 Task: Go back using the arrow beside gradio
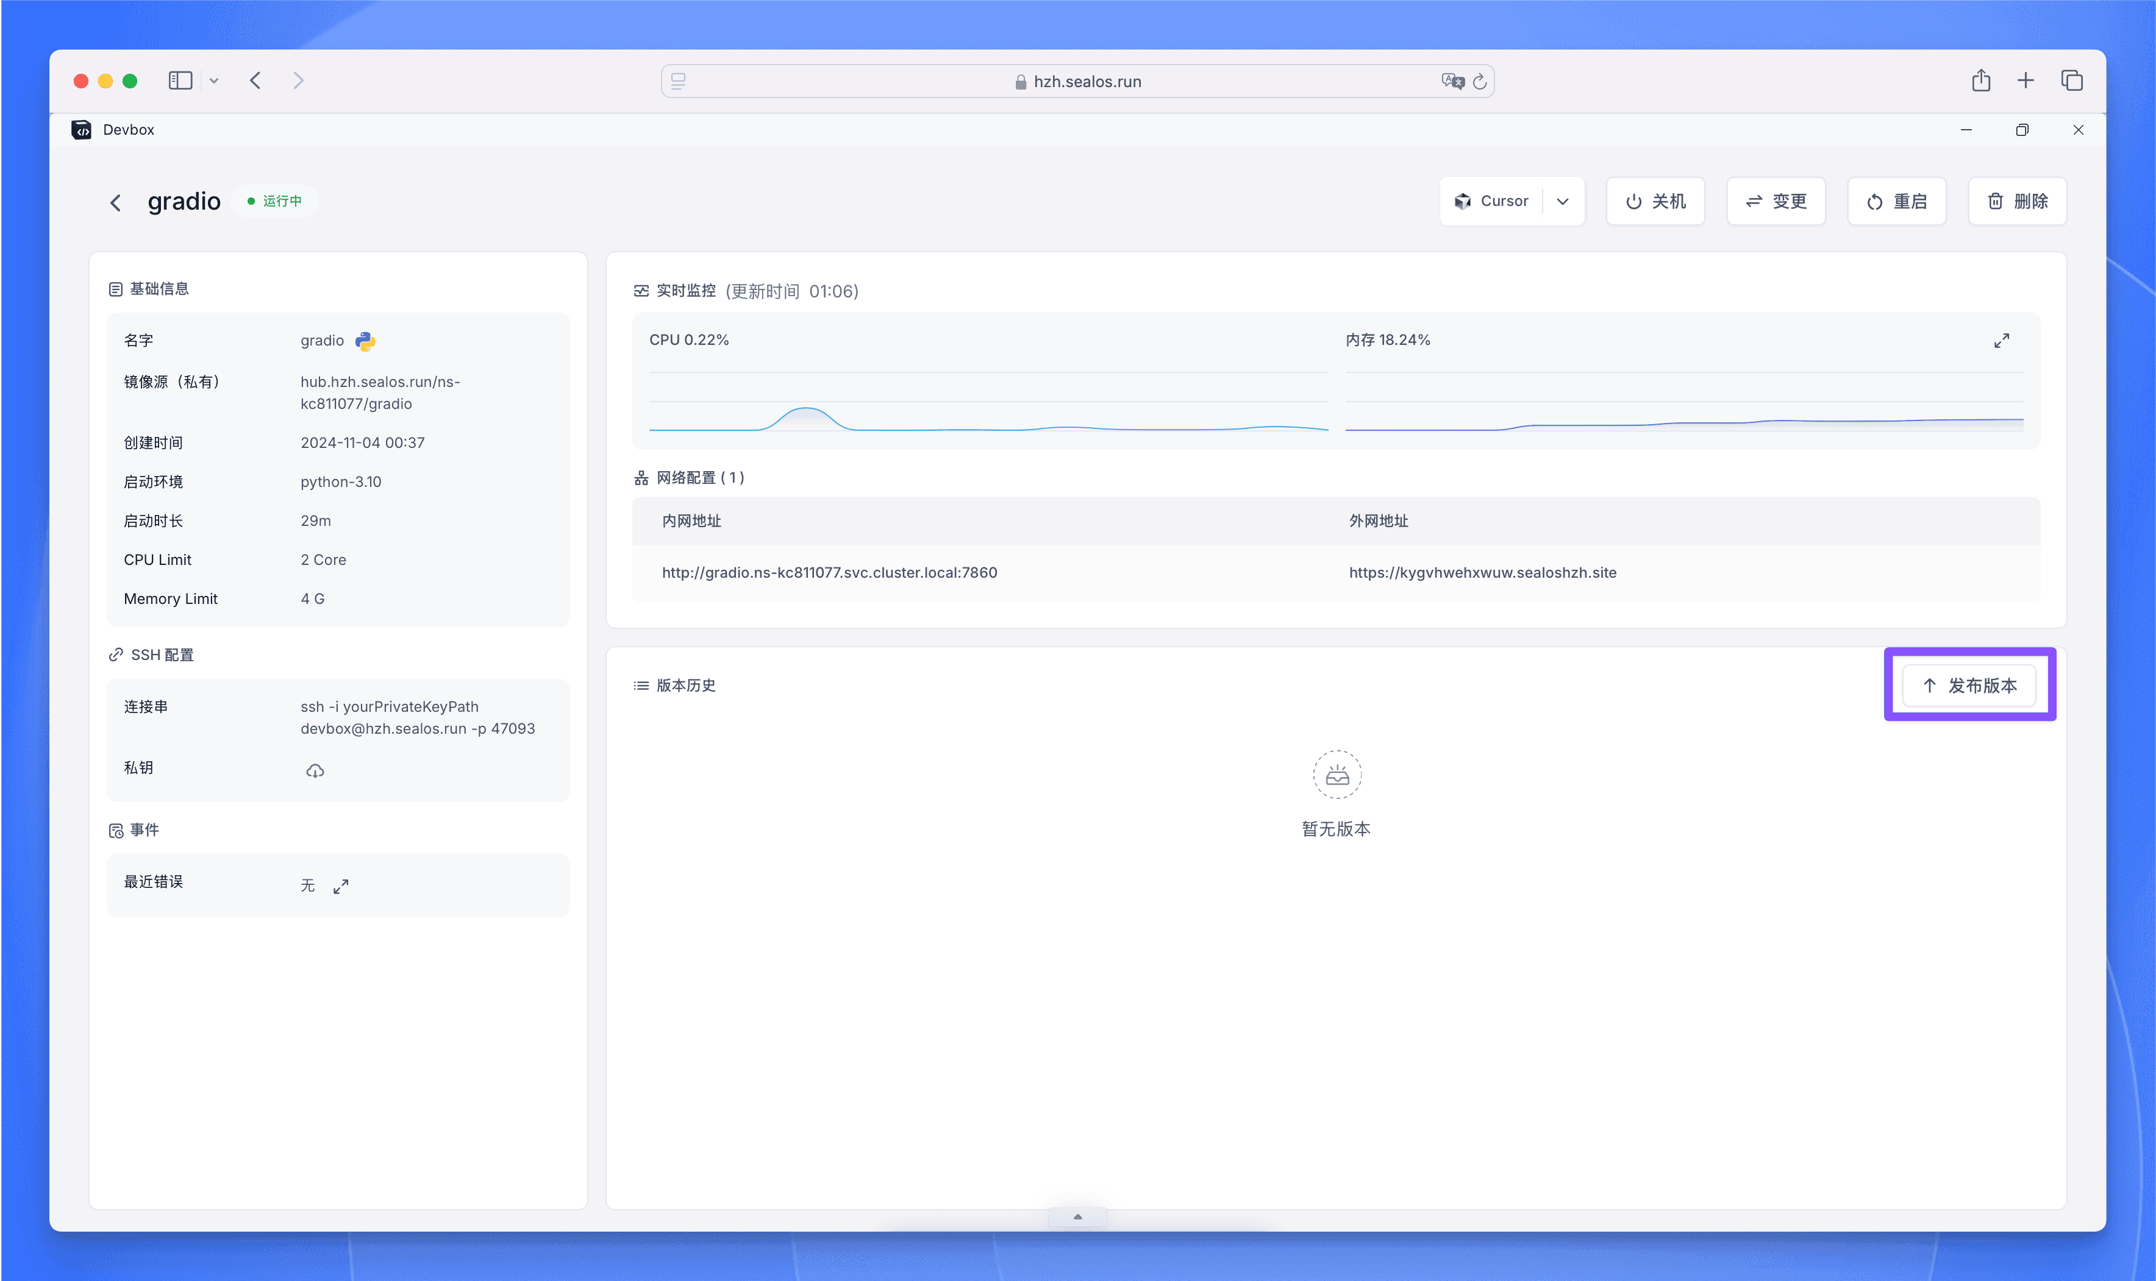[116, 203]
